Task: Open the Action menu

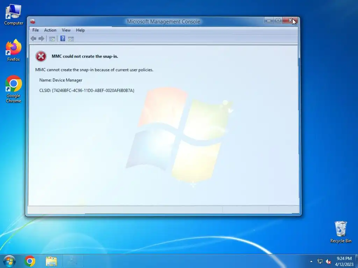Action: (50, 30)
